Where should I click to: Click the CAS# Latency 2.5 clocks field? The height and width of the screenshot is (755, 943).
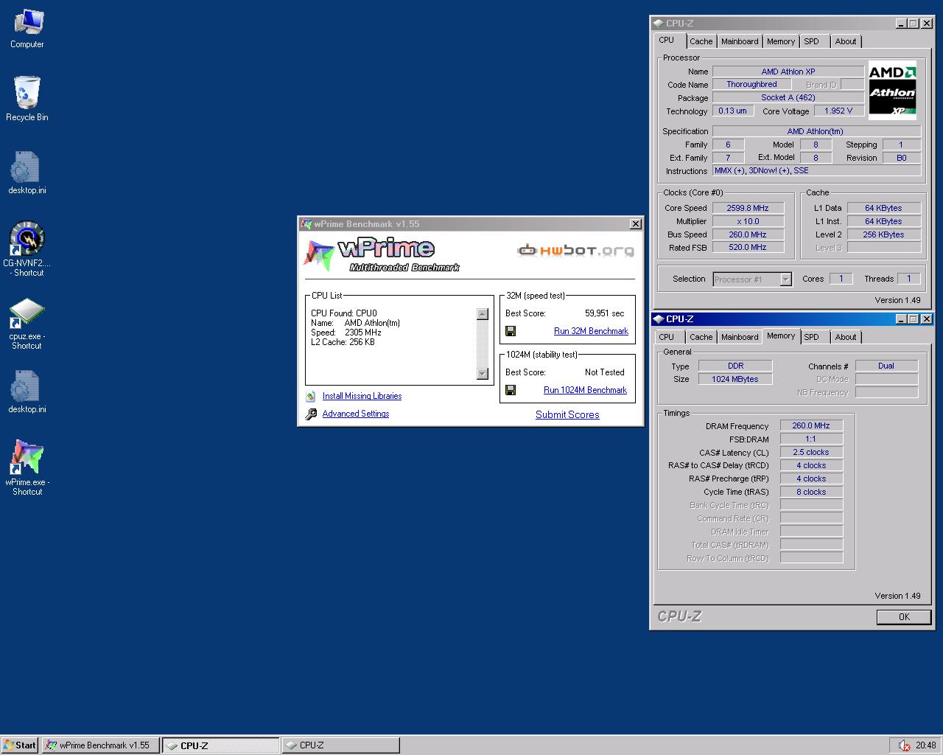pos(811,453)
